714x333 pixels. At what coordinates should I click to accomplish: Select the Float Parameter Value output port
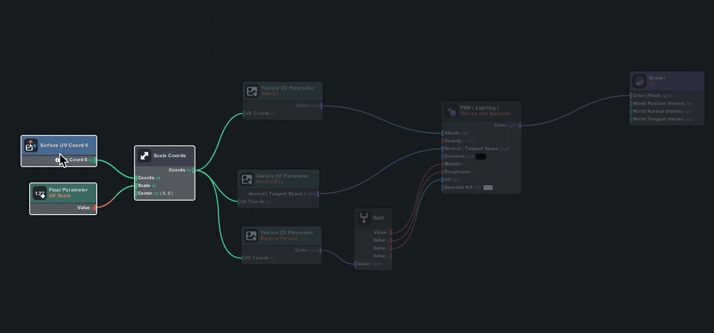[95, 208]
